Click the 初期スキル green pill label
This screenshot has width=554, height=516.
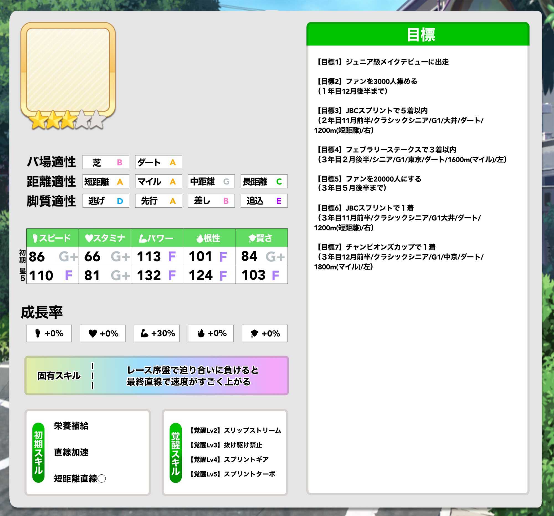[39, 453]
